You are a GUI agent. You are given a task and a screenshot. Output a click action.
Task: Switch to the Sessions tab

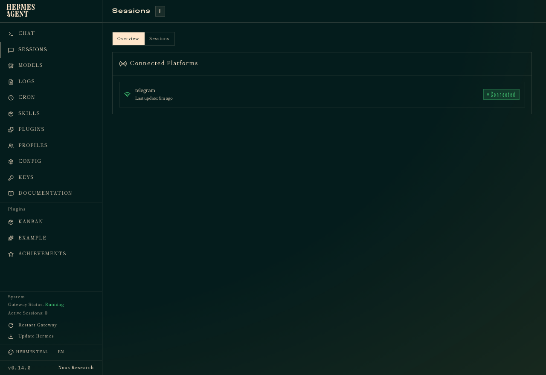pyautogui.click(x=160, y=39)
